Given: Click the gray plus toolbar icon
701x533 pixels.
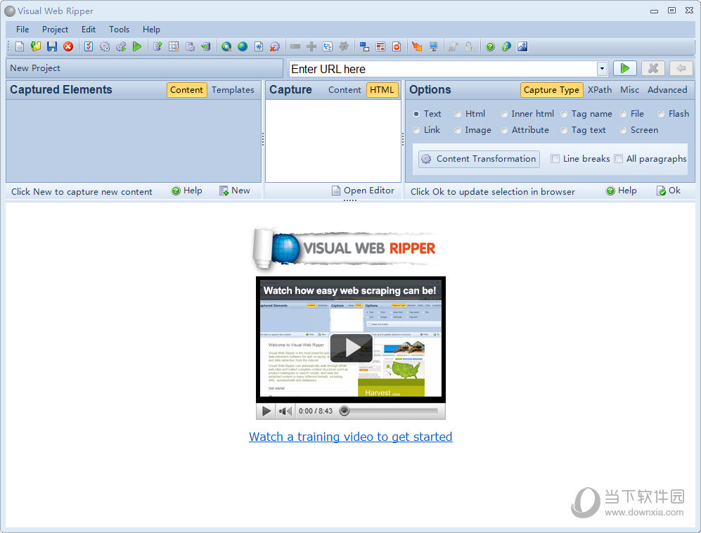Looking at the screenshot, I should click(x=311, y=46).
